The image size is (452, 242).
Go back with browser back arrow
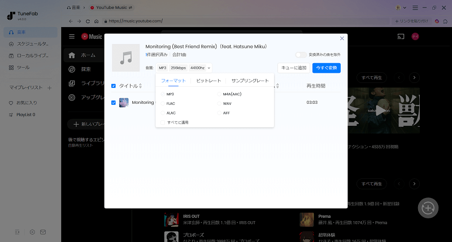[x=71, y=21]
